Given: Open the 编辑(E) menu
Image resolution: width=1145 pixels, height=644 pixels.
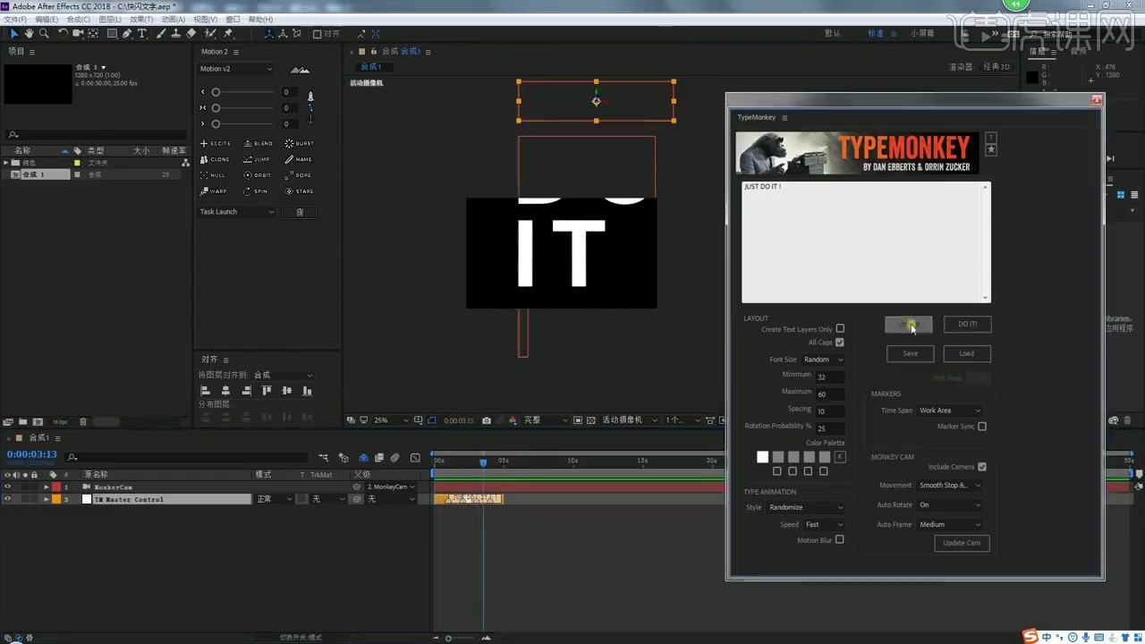Looking at the screenshot, I should pyautogui.click(x=47, y=19).
